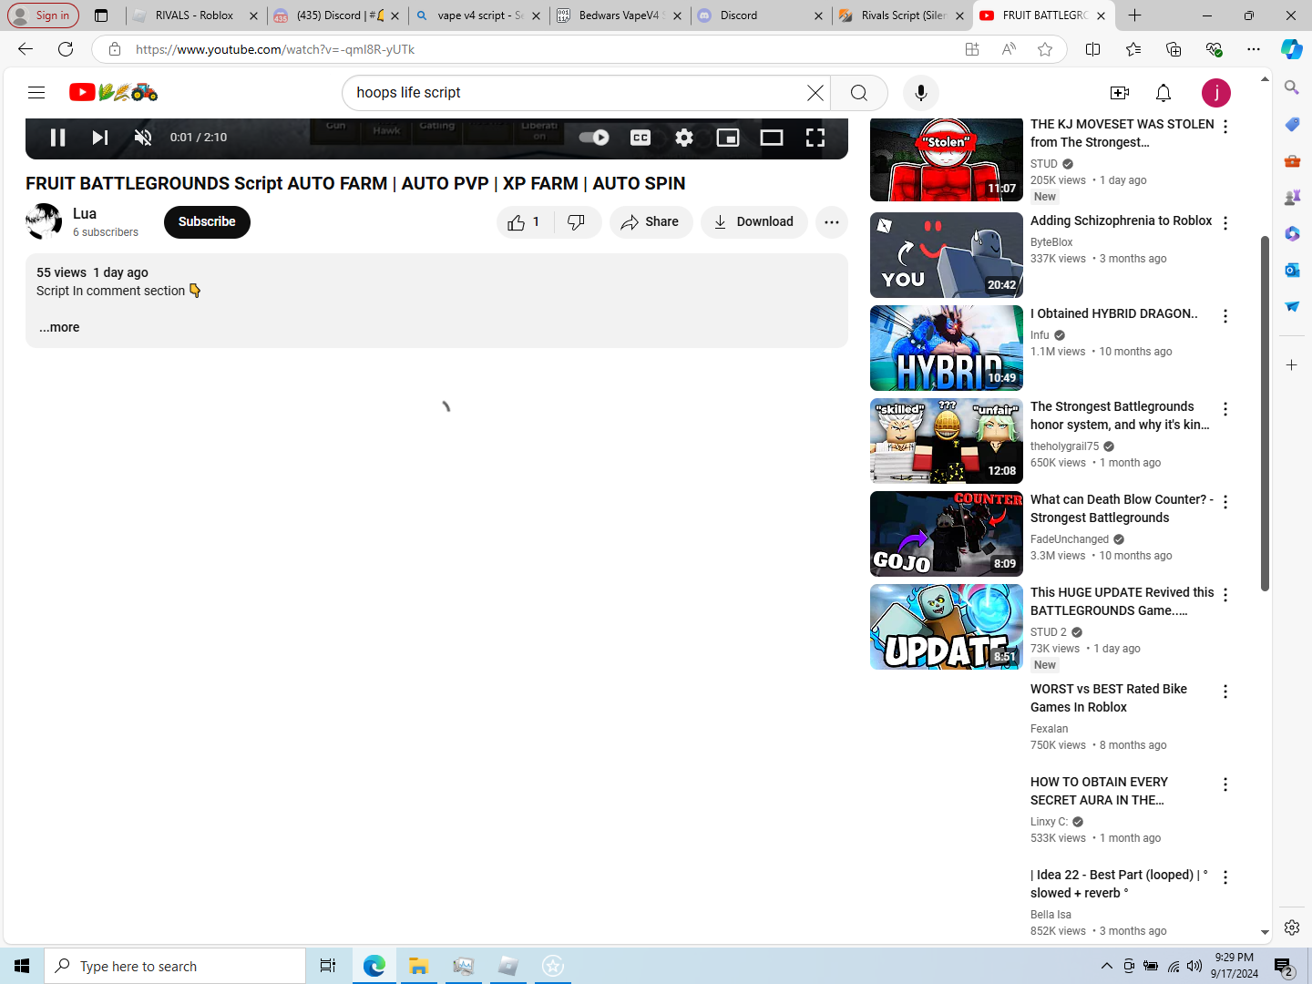The height and width of the screenshot is (984, 1312).
Task: Open Copilot sidebar icon
Action: pos(1292,49)
